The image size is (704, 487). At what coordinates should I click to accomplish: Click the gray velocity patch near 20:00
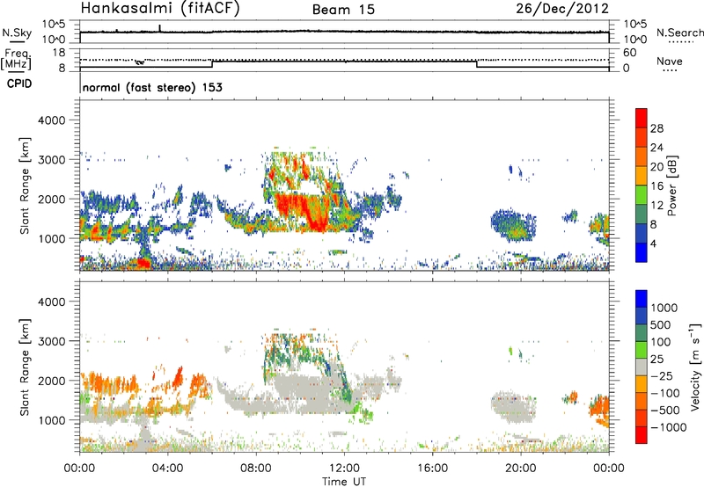click(x=513, y=407)
